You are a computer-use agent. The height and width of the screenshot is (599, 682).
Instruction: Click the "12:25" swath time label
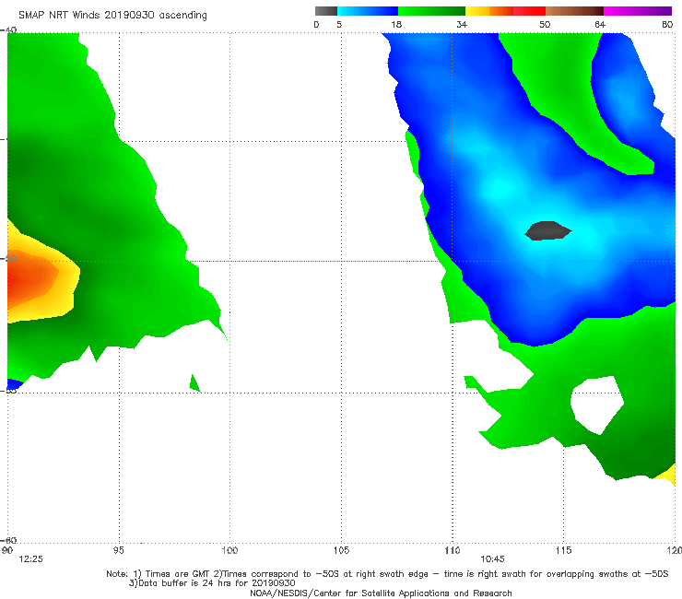coord(30,559)
